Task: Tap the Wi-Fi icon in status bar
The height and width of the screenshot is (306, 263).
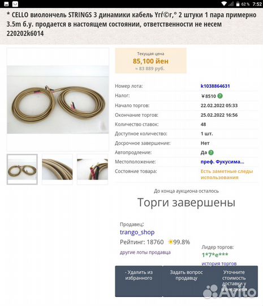Action: click(224, 4)
